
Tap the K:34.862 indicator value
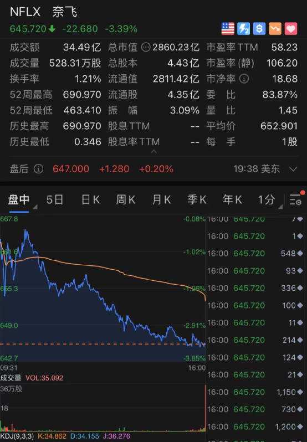[52, 436]
